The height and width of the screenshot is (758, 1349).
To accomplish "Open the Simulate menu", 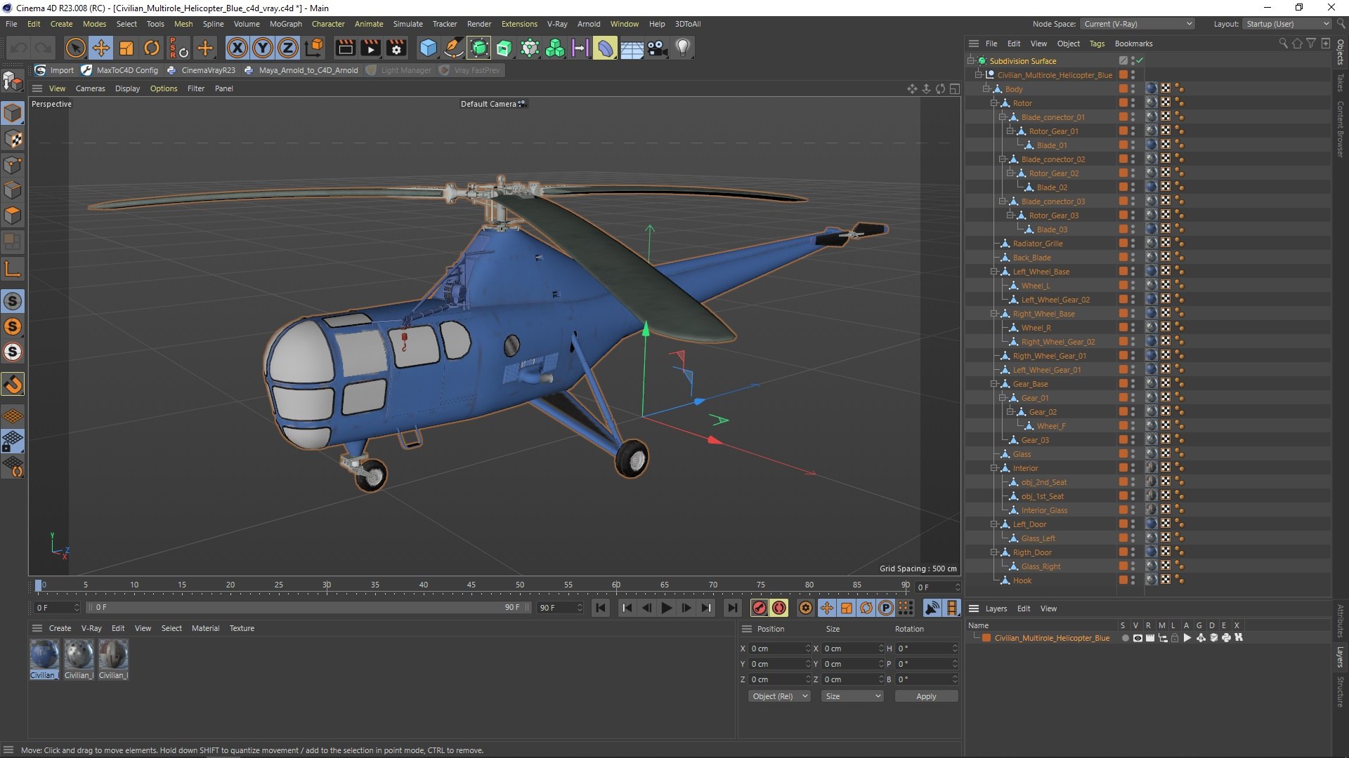I will (x=408, y=24).
